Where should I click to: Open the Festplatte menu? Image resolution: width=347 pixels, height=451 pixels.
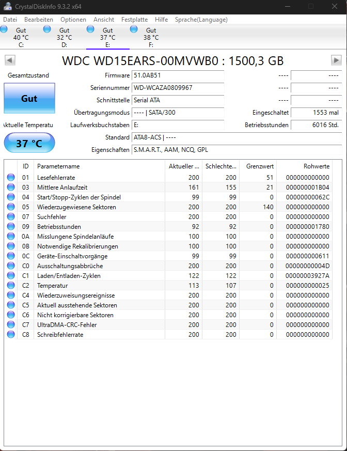tap(135, 20)
